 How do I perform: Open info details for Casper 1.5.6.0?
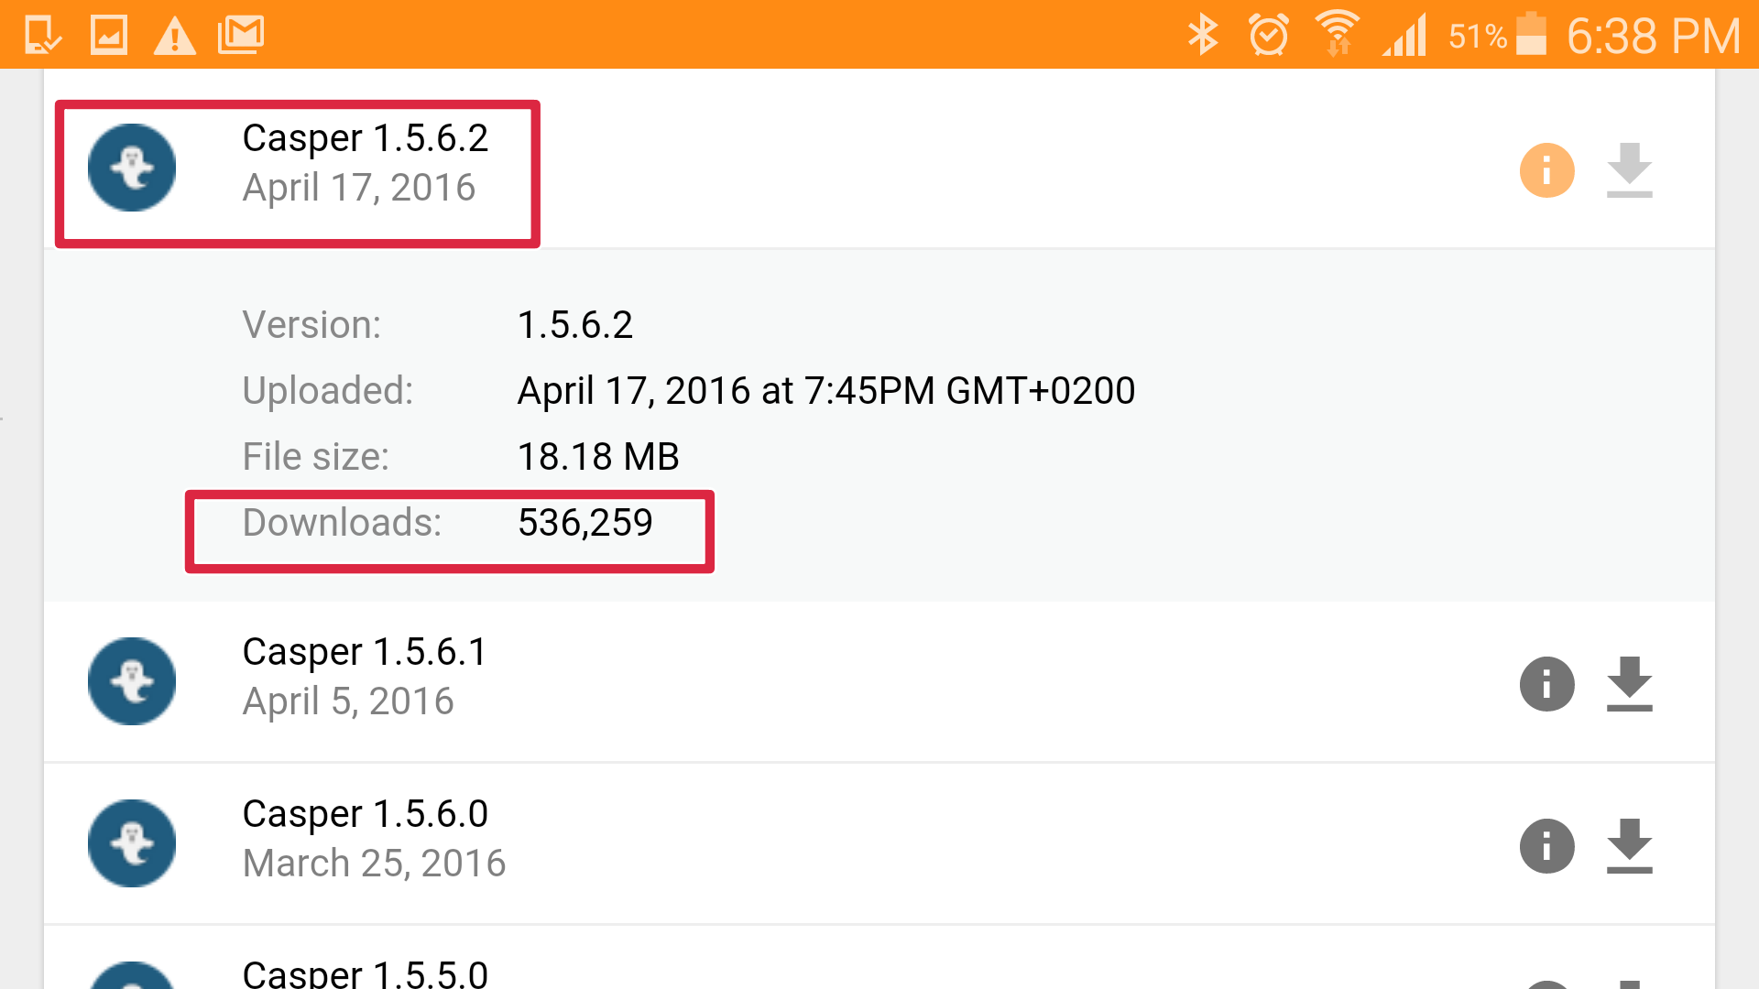coord(1546,846)
